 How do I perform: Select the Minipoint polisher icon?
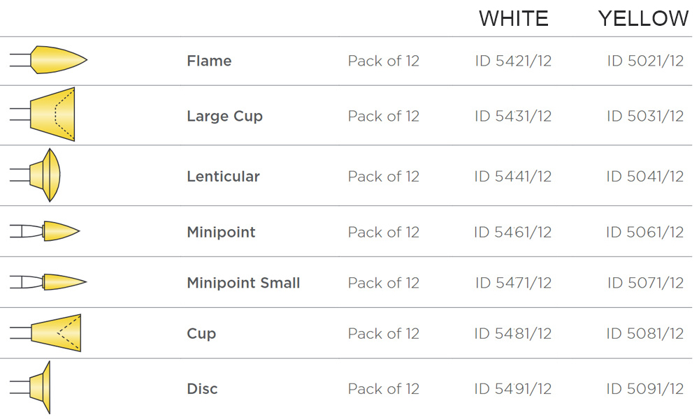(x=45, y=231)
